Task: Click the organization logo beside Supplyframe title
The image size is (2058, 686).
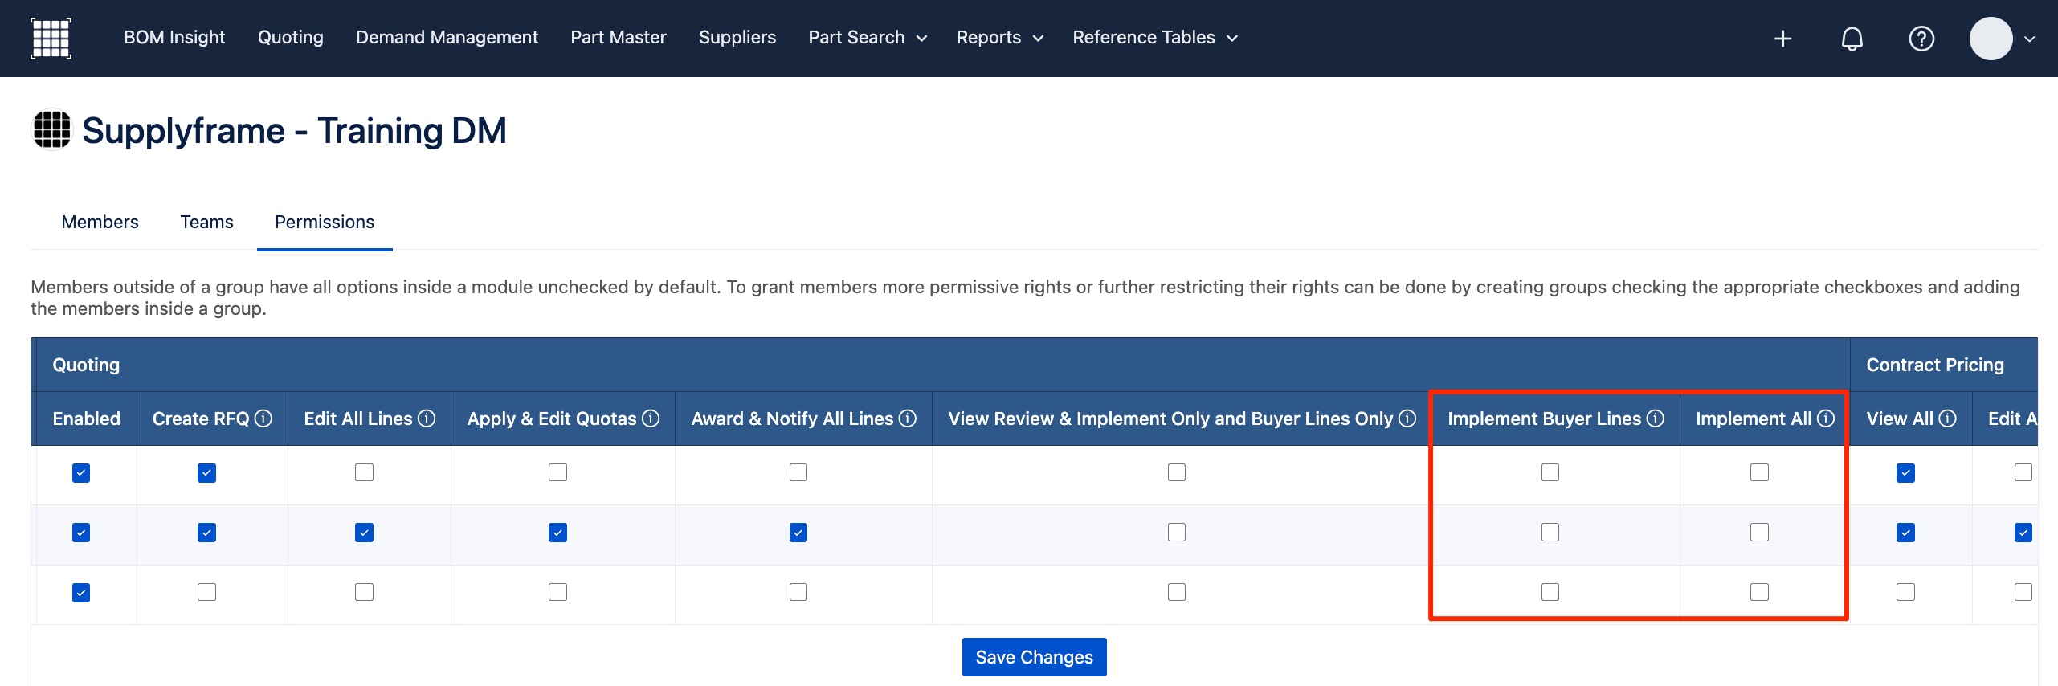Action: tap(51, 129)
